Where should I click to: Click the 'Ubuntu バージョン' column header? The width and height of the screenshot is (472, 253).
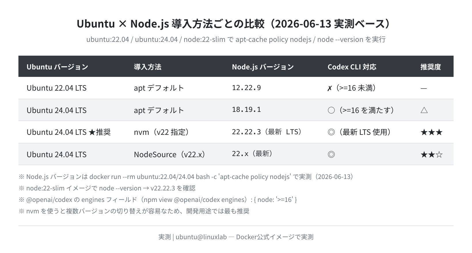click(x=57, y=67)
